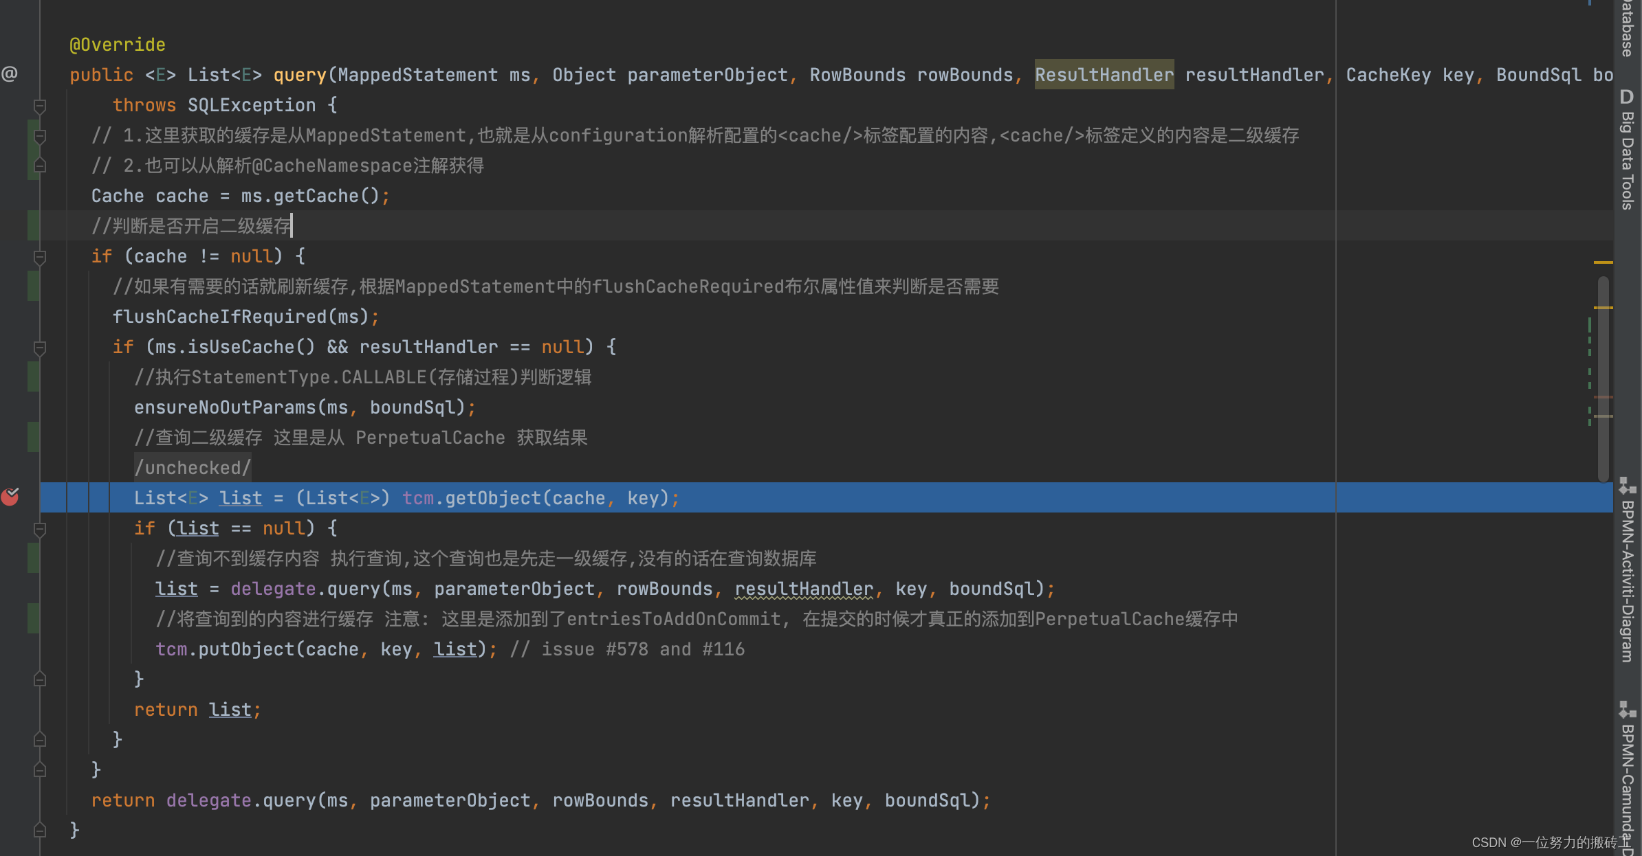Click the highlighted ResultHandler type in signature

(1104, 75)
